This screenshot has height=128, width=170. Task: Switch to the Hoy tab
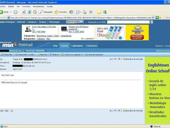click(x=55, y=46)
